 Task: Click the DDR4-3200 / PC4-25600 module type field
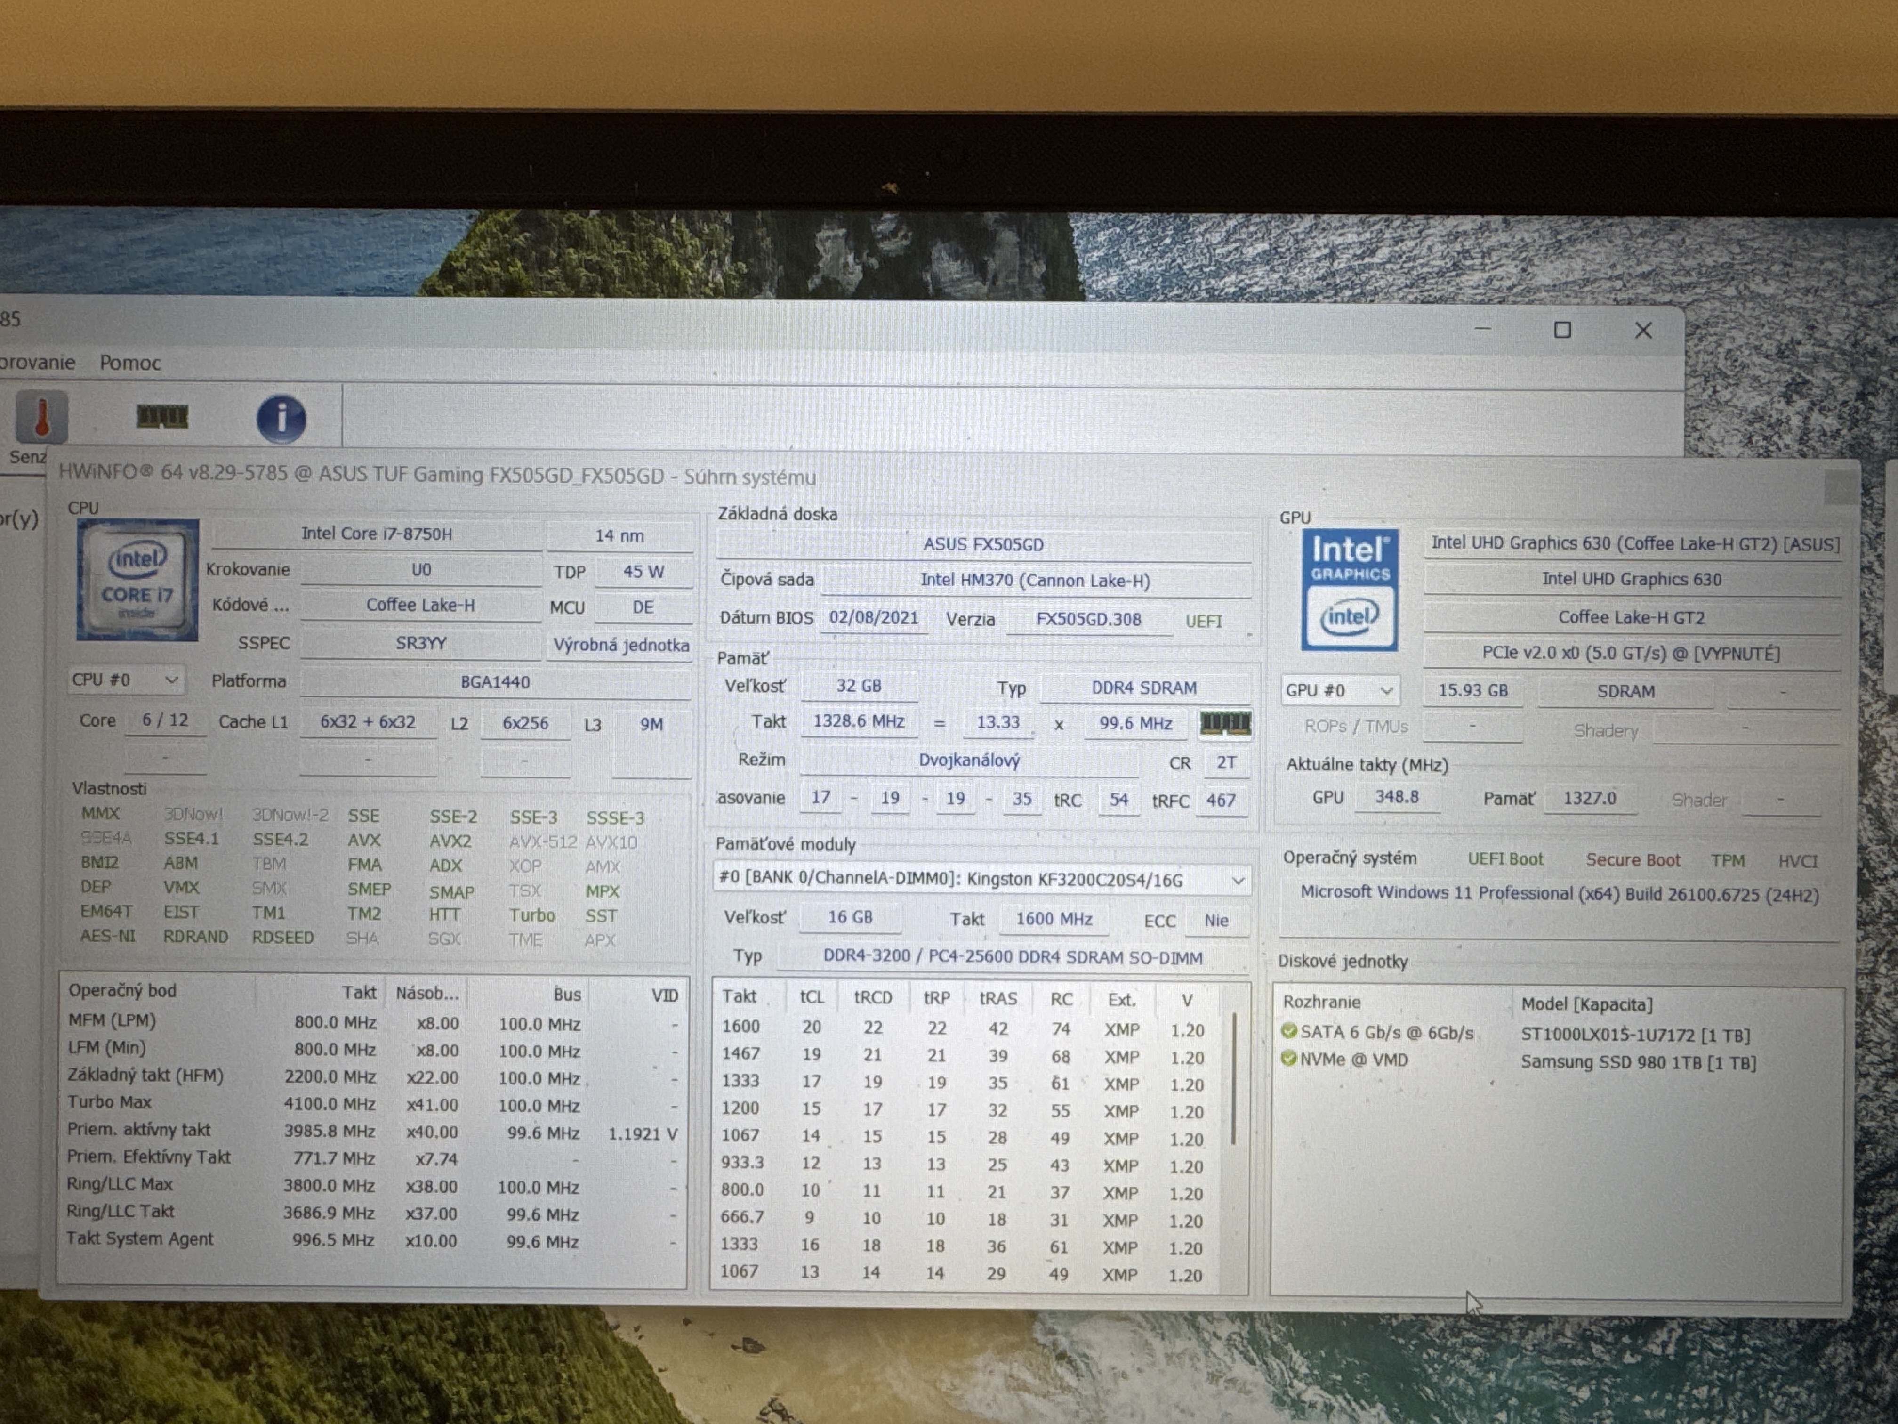pyautogui.click(x=1013, y=957)
